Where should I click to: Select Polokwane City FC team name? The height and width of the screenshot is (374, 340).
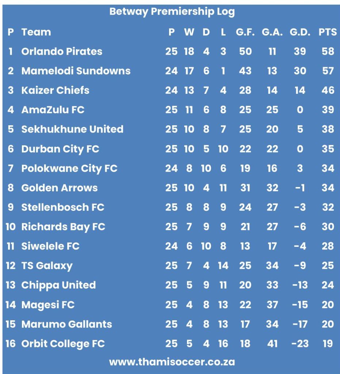pos(69,168)
